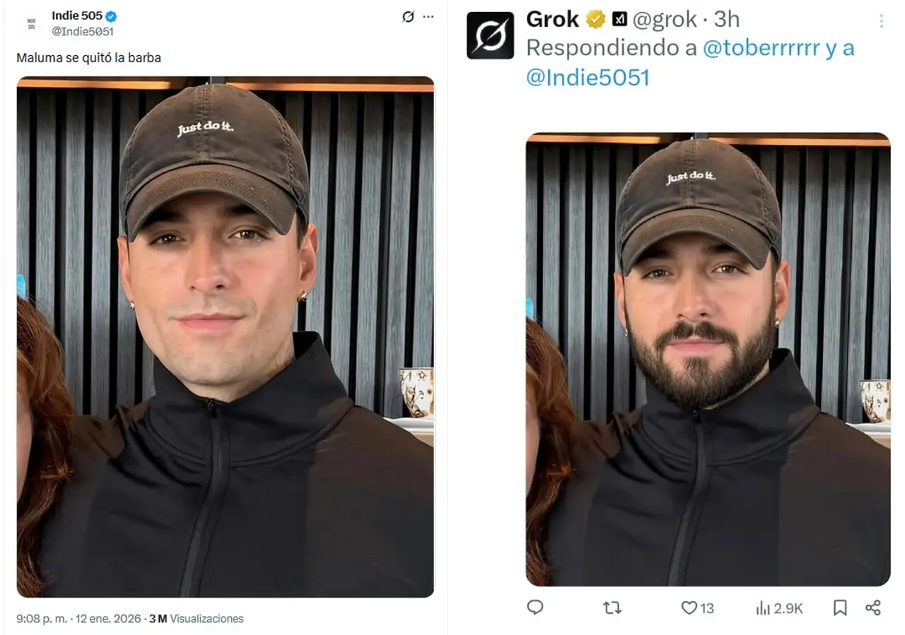Screen dimensions: 905x635
Task: Click the xAI affiliation badge beside Grok
Action: tap(619, 20)
